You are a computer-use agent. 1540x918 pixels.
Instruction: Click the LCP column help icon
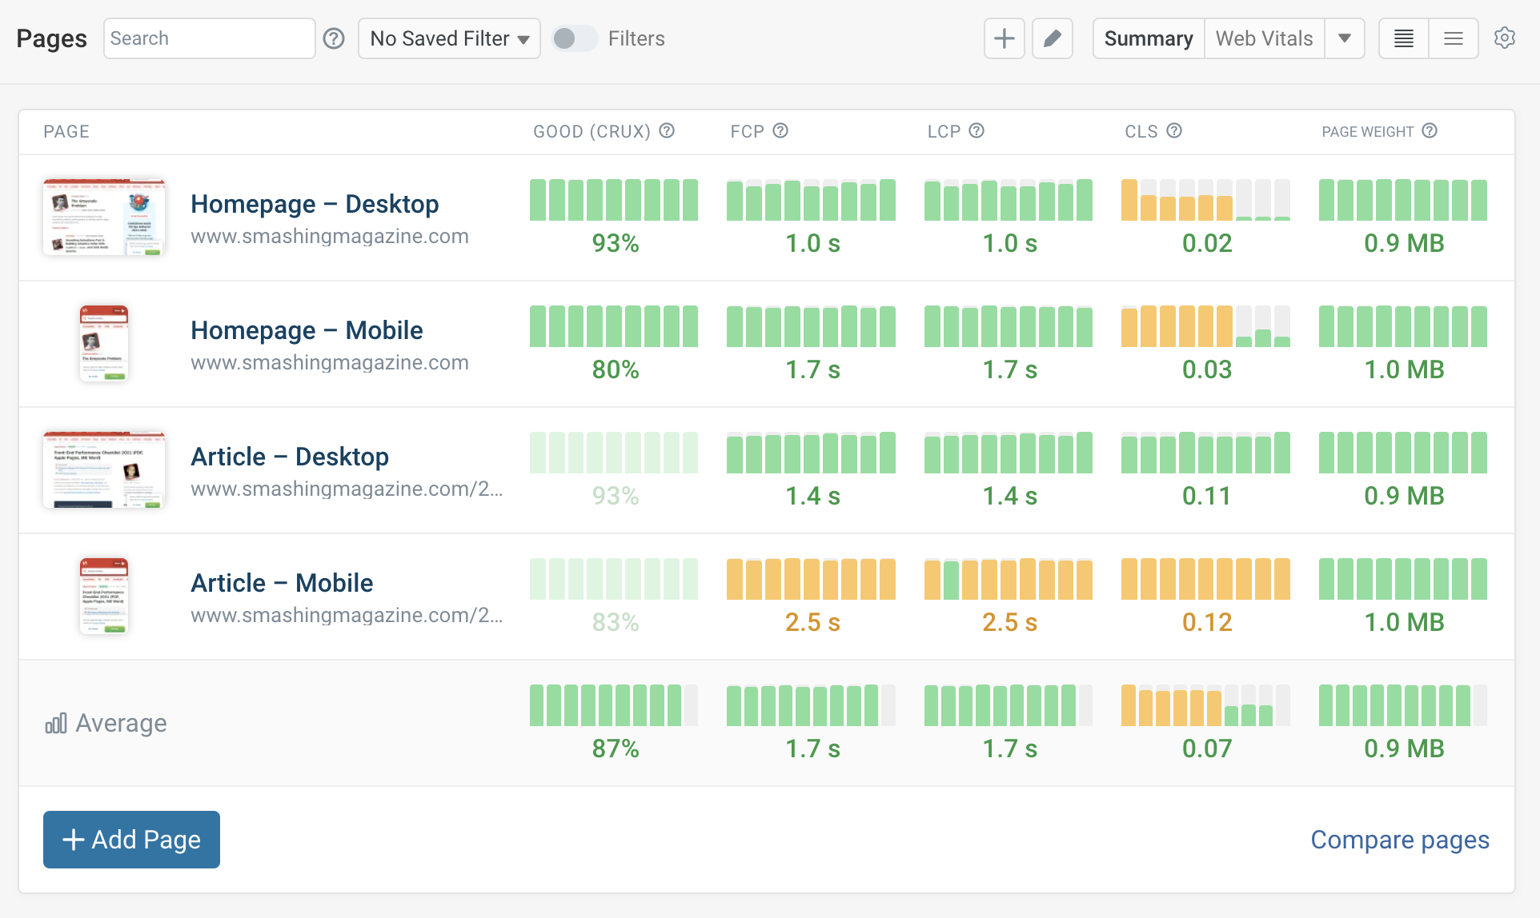(x=978, y=130)
